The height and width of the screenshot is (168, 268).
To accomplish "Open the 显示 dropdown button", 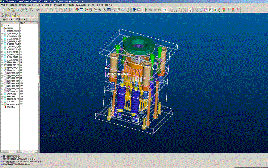I will 7,20.
